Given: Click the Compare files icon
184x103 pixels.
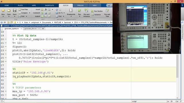Looking at the screenshot, I should (x=20, y=13).
